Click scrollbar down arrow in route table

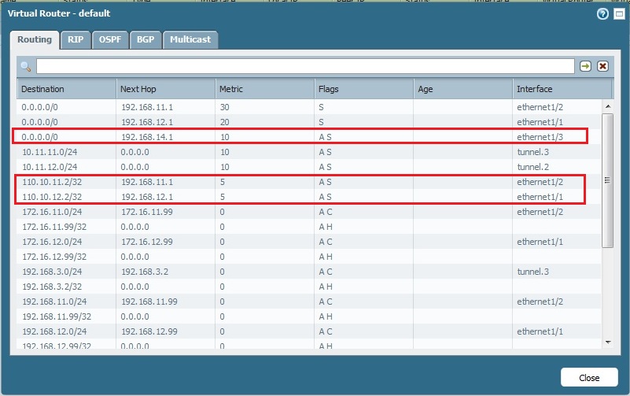(x=606, y=342)
